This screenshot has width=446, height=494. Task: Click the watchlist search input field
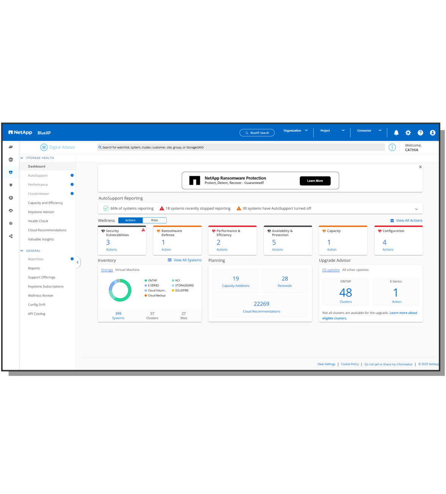241,147
